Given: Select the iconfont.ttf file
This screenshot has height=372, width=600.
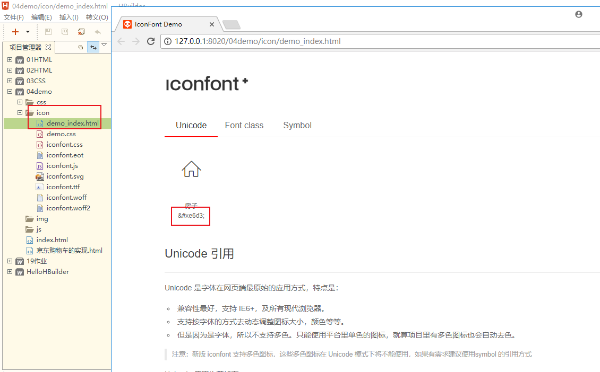Looking at the screenshot, I should coord(63,187).
